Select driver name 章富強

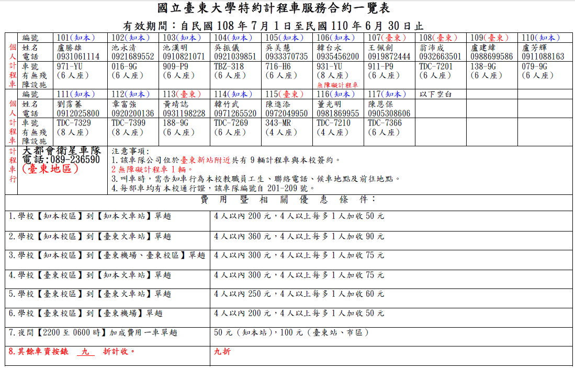(x=123, y=104)
